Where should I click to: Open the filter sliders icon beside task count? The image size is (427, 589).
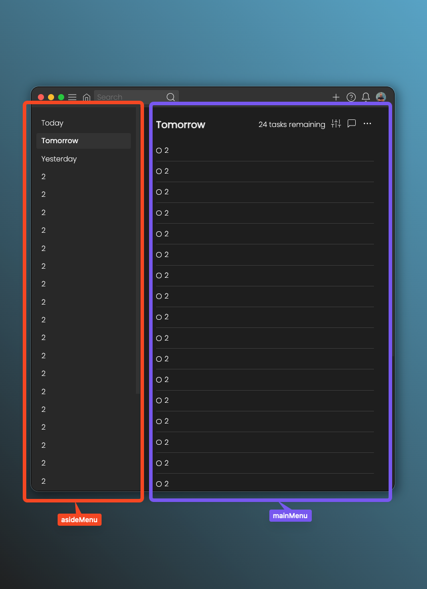pos(336,123)
